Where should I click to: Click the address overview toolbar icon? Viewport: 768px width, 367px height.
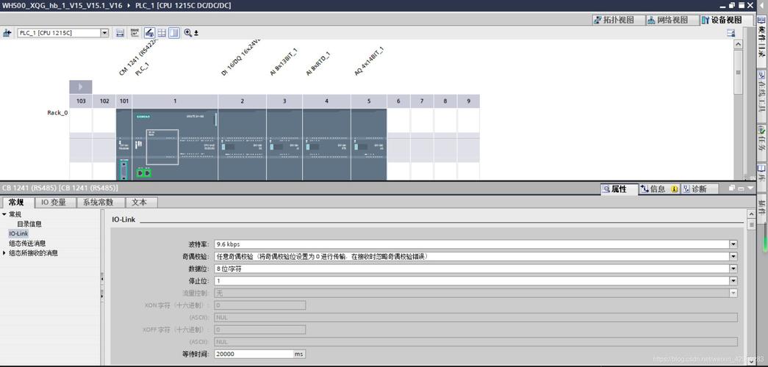[x=134, y=33]
